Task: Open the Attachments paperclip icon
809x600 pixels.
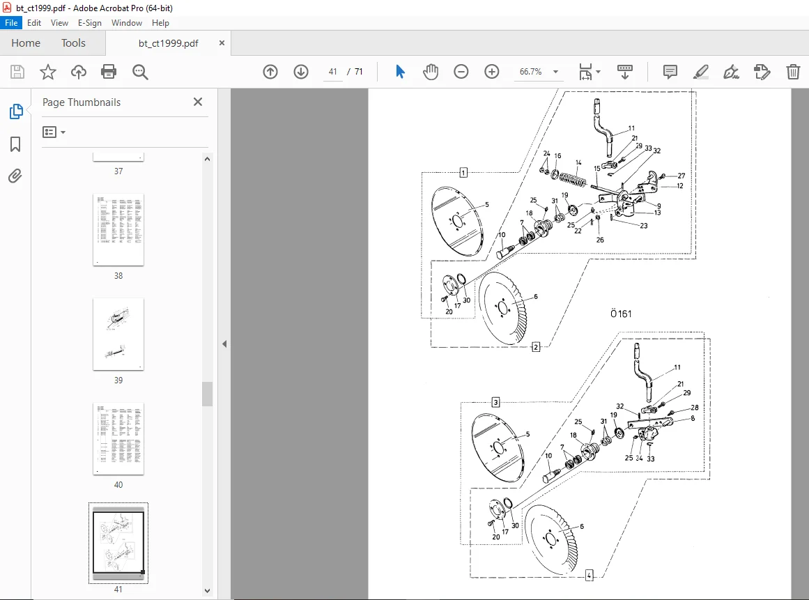Action: point(15,176)
